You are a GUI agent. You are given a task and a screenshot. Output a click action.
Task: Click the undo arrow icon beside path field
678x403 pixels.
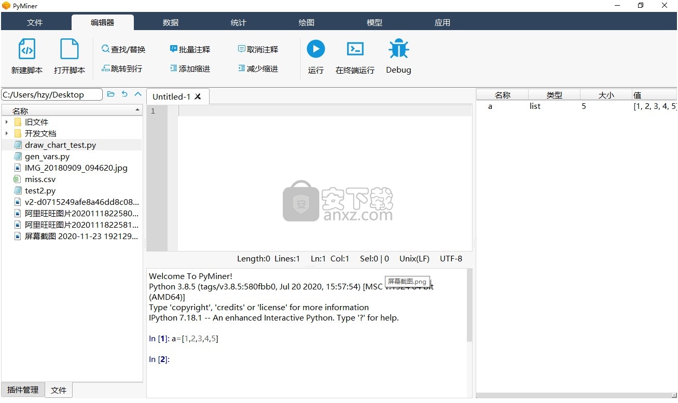(x=124, y=94)
